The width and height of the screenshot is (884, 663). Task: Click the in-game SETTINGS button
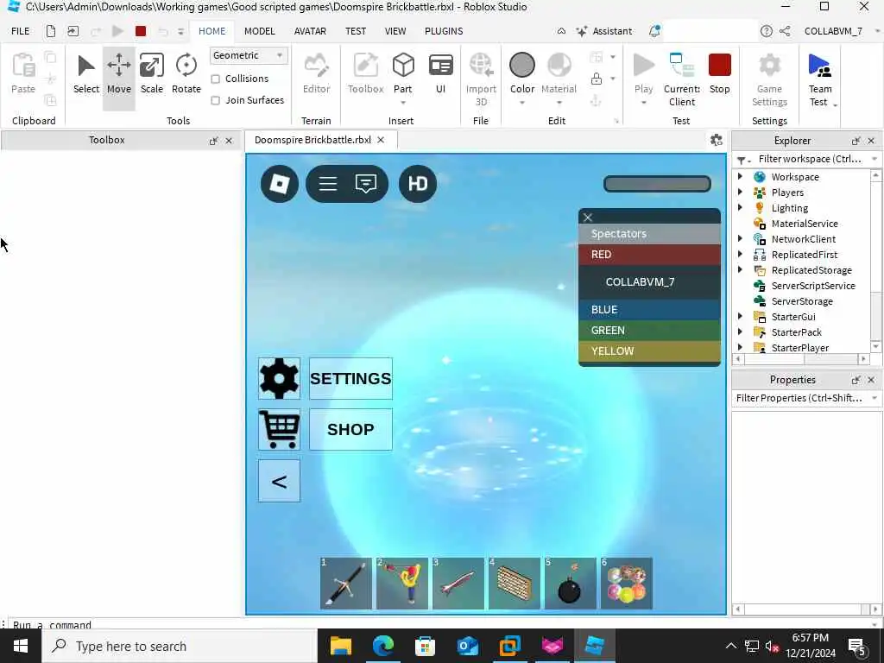[x=350, y=378]
